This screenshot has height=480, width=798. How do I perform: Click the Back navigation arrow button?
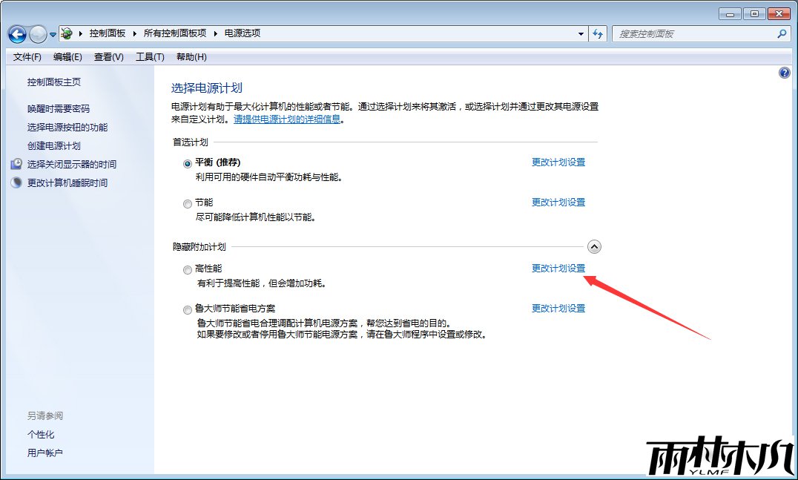click(17, 33)
